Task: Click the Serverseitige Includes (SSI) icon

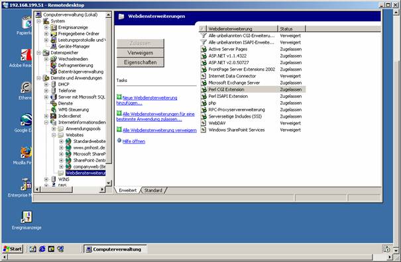Action: click(x=203, y=116)
